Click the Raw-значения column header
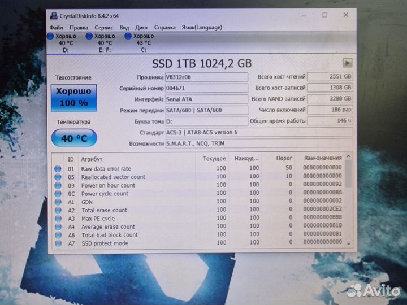 (323, 158)
